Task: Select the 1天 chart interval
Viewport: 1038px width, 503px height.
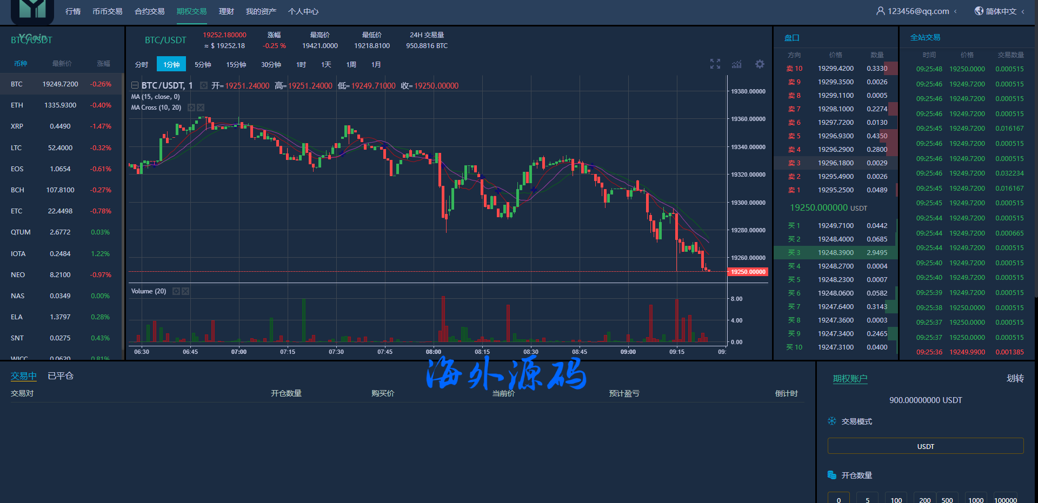Action: point(326,64)
